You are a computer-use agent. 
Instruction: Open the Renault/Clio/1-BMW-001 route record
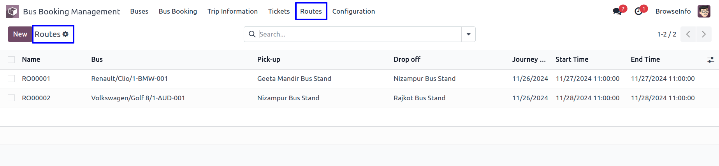click(129, 79)
